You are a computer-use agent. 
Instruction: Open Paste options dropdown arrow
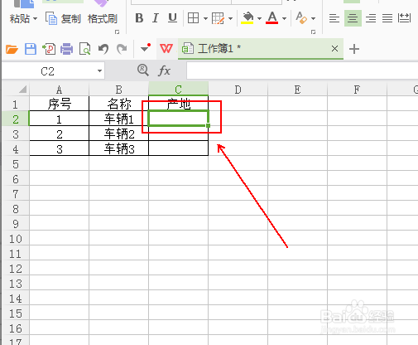(x=35, y=19)
